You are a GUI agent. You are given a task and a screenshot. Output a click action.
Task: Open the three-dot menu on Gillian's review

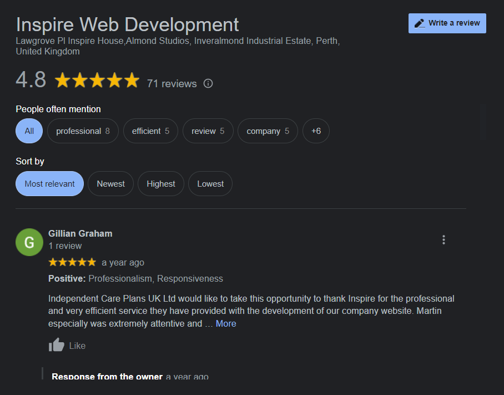click(443, 239)
